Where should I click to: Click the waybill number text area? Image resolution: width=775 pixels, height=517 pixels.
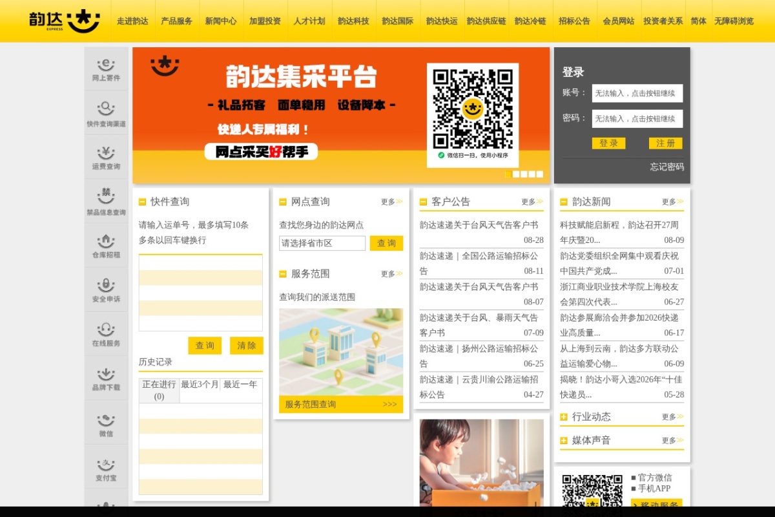tap(201, 293)
